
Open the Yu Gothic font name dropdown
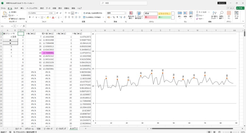point(49,13)
